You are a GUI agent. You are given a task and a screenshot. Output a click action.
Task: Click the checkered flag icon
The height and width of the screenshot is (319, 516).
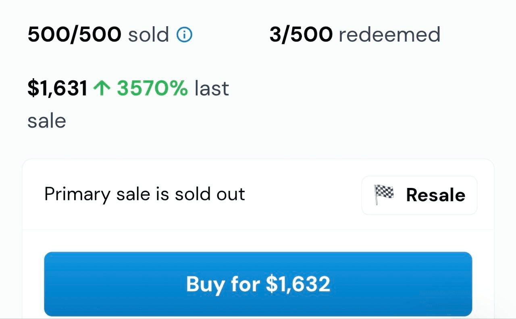click(384, 195)
